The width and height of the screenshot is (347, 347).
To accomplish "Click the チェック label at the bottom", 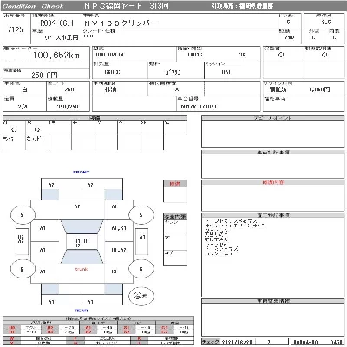I will click(211, 342).
